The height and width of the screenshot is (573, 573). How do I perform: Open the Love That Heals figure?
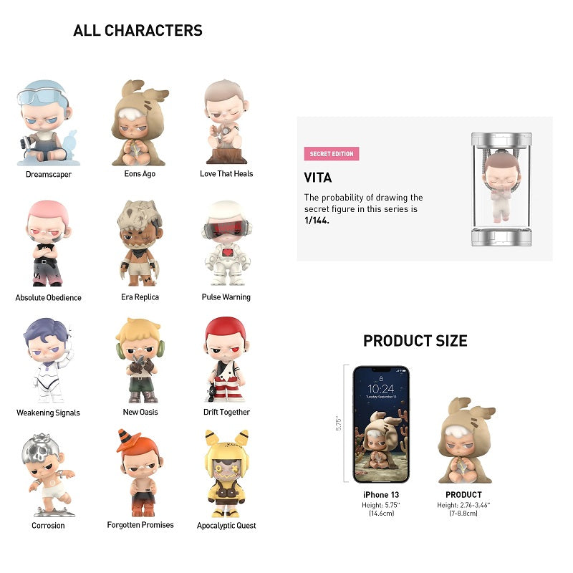[226, 122]
